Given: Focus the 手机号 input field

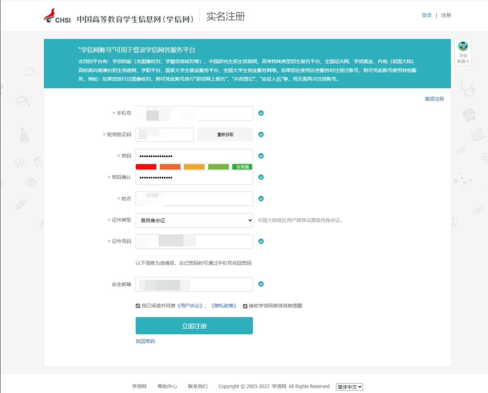Looking at the screenshot, I should [194, 113].
